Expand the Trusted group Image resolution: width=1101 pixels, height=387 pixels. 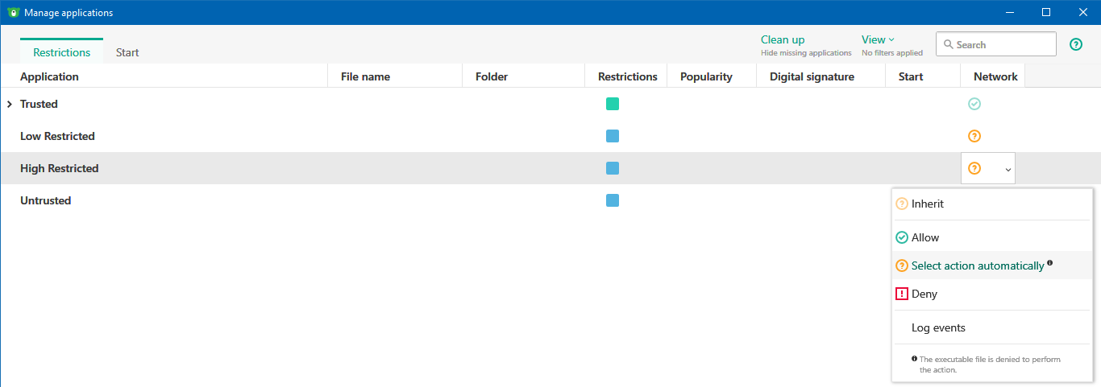click(x=9, y=104)
